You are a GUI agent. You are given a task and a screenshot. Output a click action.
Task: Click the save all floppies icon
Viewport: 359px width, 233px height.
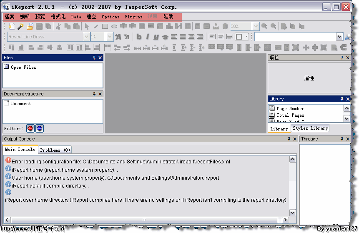click(48, 26)
